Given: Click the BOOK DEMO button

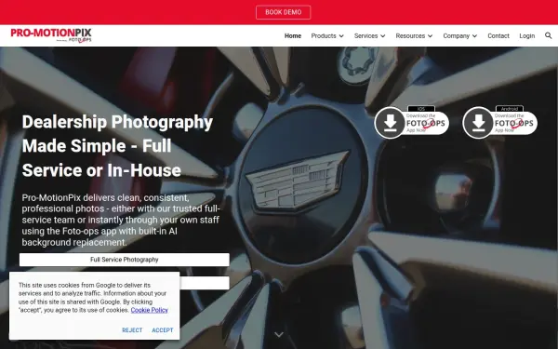Looking at the screenshot, I should pos(283,12).
